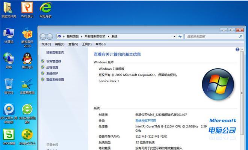248x150 pixels.
Task: Click the shield icon next to 远程设置
Action: click(x=42, y=67)
